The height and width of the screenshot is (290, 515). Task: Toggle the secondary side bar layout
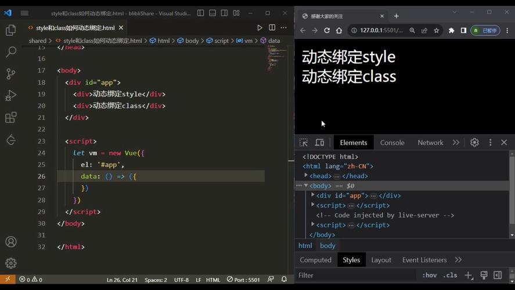coord(224,13)
